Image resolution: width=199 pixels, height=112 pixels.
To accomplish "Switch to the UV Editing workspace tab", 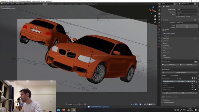I will (83, 4).
